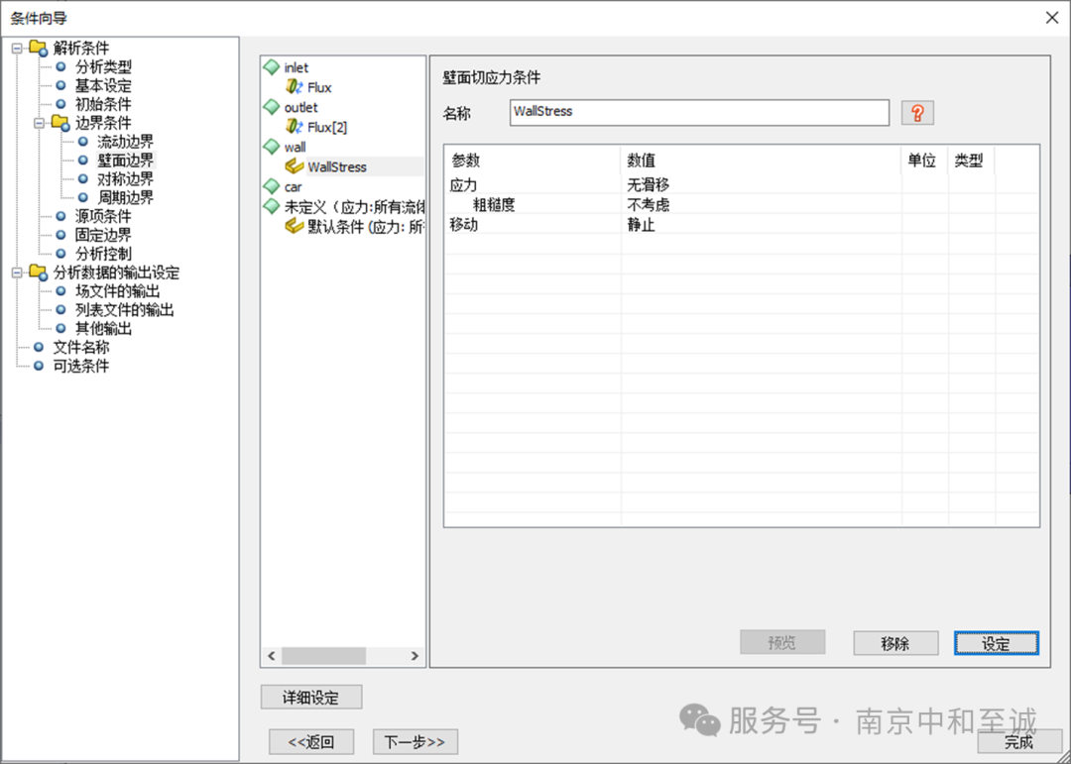Click the red question mark help icon

point(917,113)
